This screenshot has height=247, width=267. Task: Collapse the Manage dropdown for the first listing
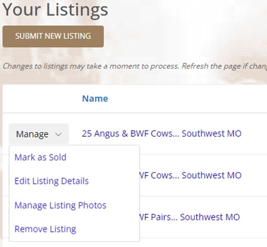[39, 134]
